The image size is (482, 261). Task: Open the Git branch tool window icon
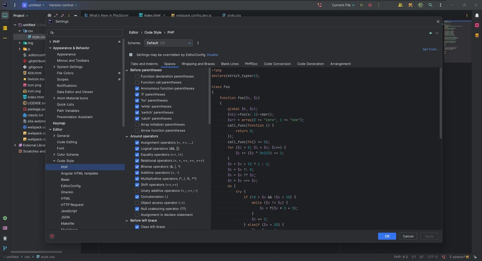tap(5, 248)
